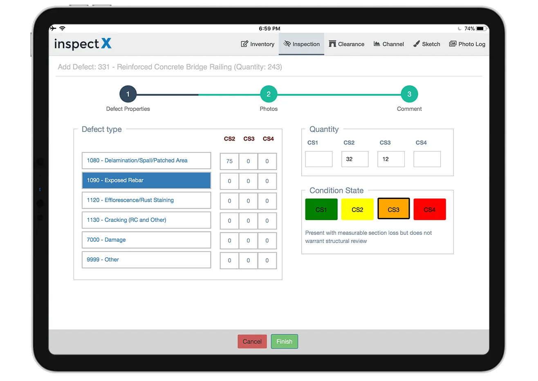Select defect 1080 Delamination/Spall/Patched Area
538x381 pixels.
pos(146,160)
